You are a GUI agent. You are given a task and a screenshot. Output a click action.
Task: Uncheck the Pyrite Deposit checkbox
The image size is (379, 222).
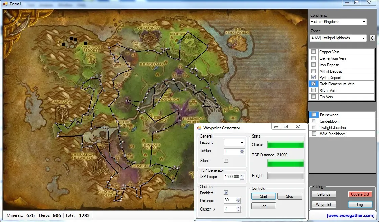click(314, 78)
